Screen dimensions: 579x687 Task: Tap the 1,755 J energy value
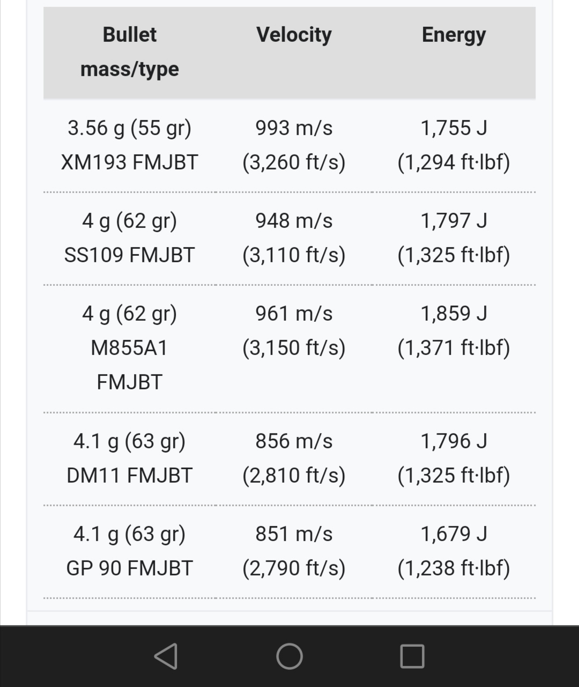point(454,128)
